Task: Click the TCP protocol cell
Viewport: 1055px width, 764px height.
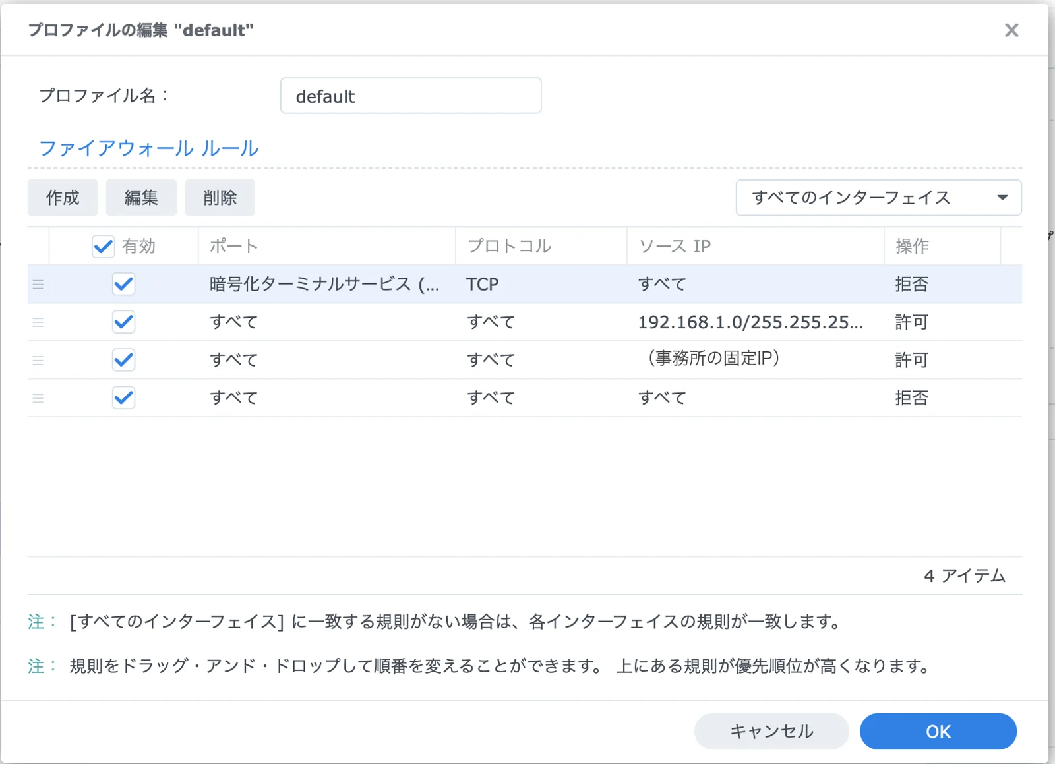Action: click(x=483, y=284)
